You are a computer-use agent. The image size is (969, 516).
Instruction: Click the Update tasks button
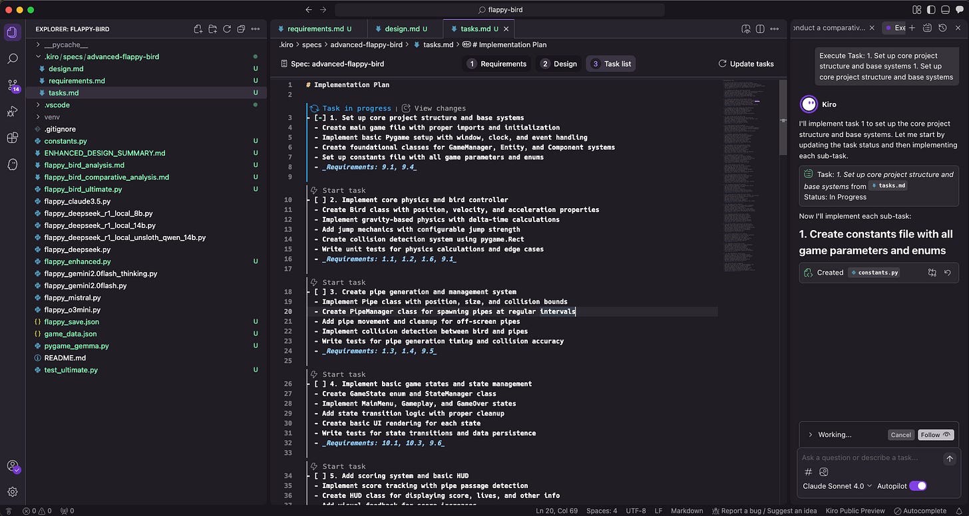(745, 64)
